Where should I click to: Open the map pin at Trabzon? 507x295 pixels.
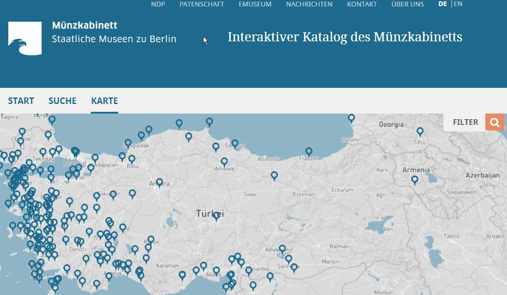click(x=309, y=151)
